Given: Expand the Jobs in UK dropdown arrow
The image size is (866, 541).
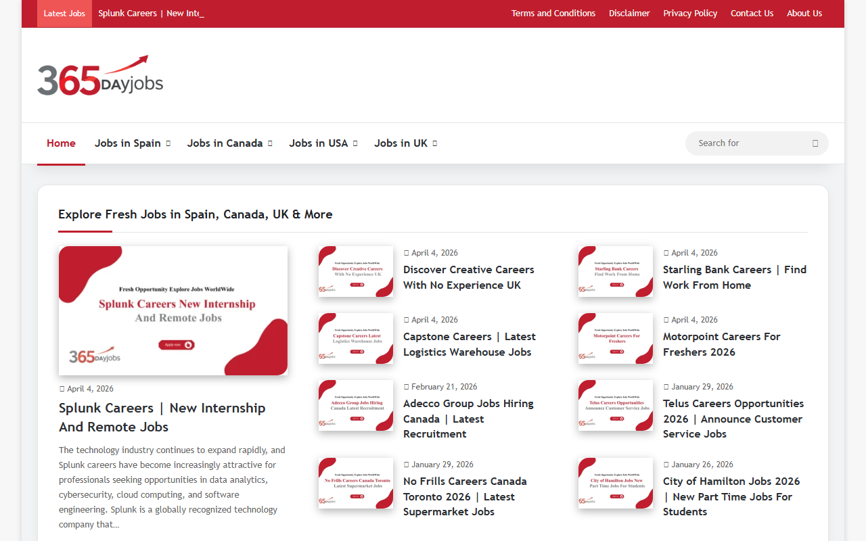Looking at the screenshot, I should 435,143.
